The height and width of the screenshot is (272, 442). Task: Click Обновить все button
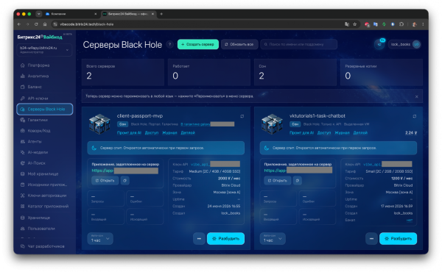(239, 44)
